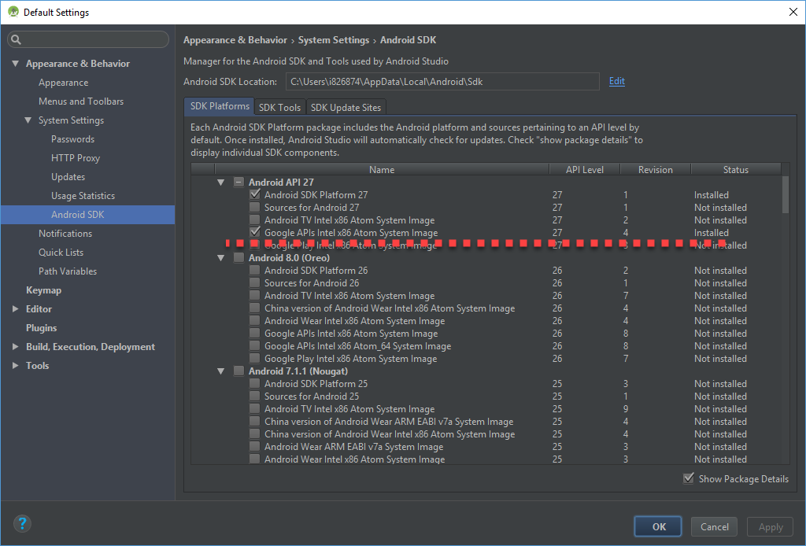Viewport: 806px width, 546px height.
Task: Click the SDK list vertical scrollbar
Action: pos(785,194)
